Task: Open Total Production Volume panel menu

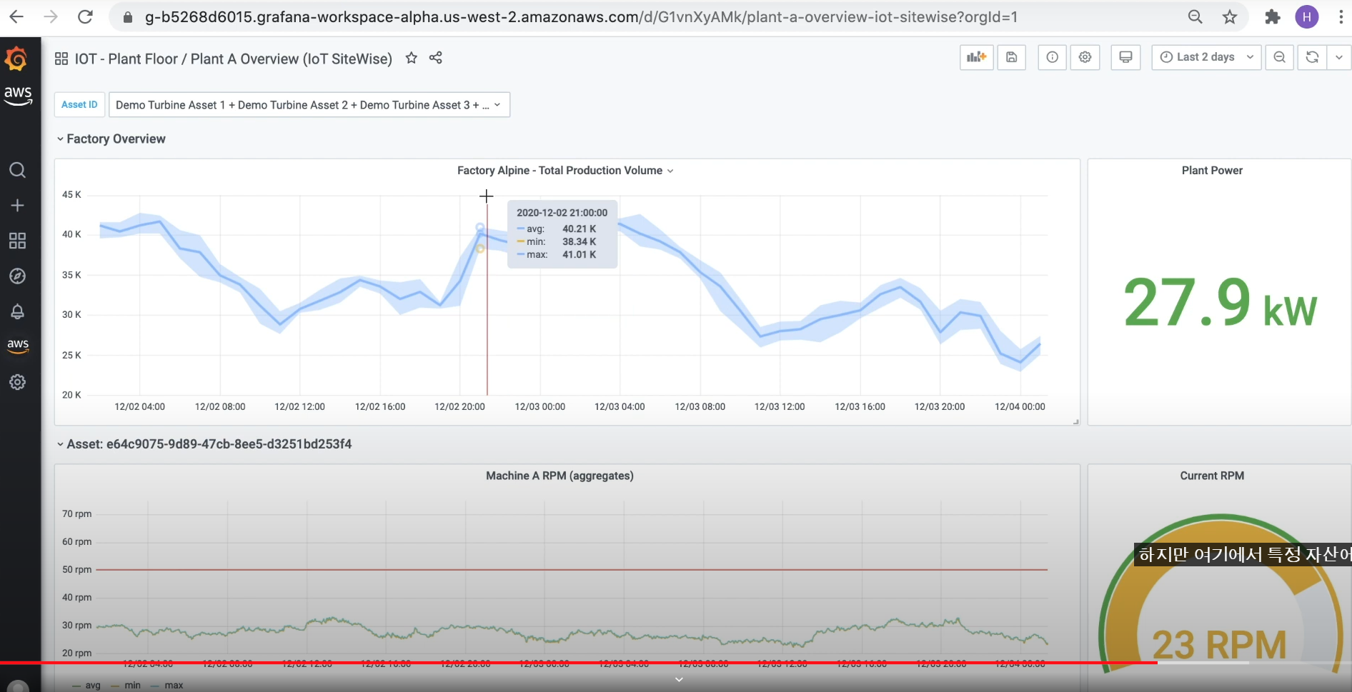Action: [x=565, y=171]
